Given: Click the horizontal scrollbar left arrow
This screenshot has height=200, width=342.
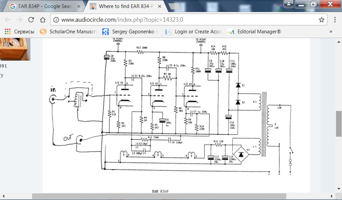Looking at the screenshot, I should [3, 196].
